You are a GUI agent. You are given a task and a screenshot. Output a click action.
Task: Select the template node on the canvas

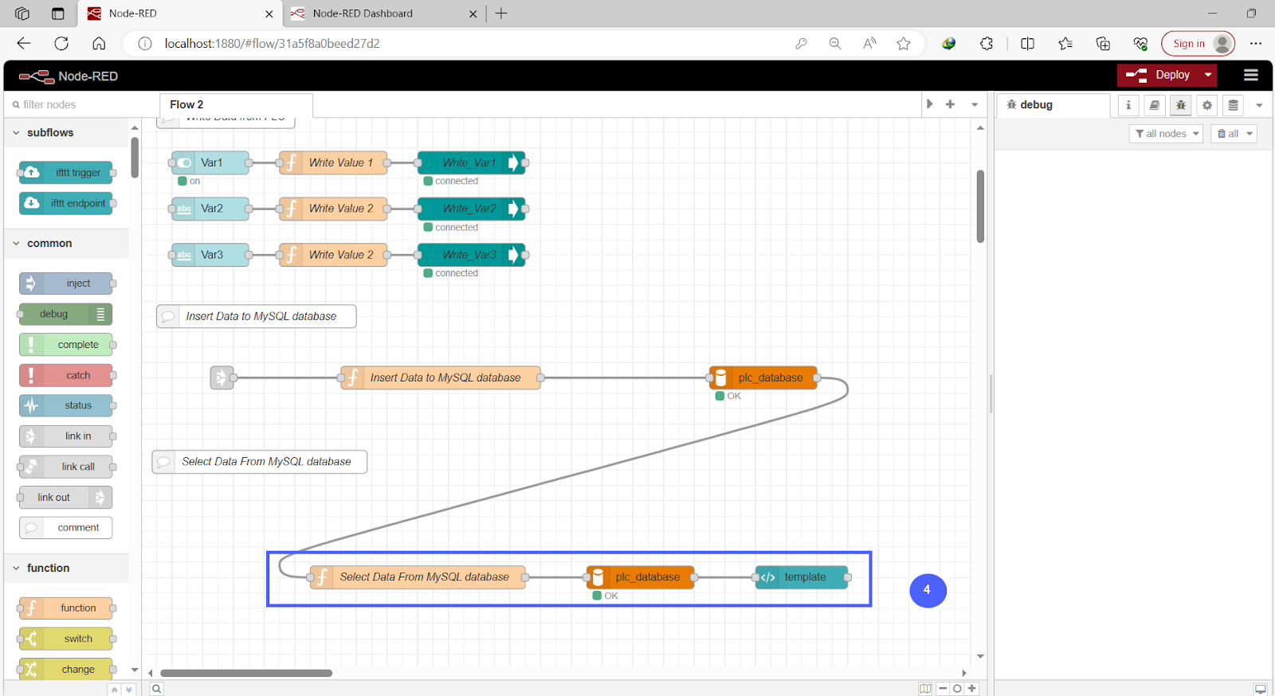click(801, 577)
